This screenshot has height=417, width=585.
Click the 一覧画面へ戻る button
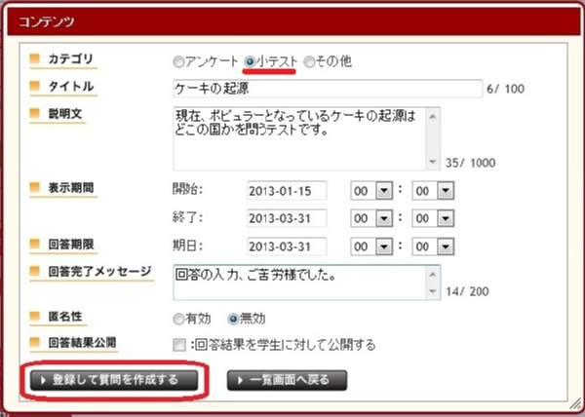click(287, 379)
